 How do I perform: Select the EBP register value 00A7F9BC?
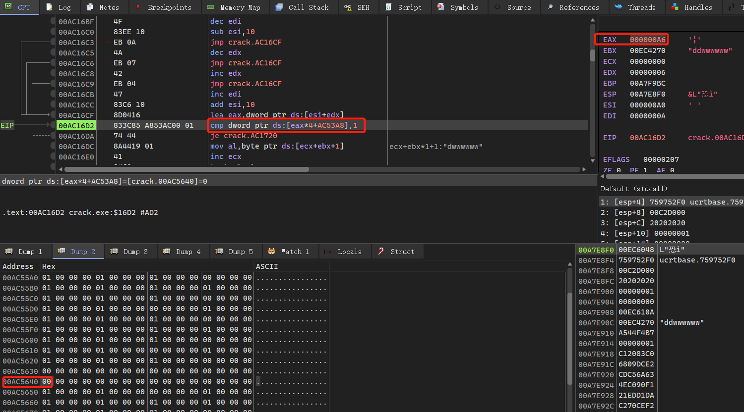pyautogui.click(x=648, y=83)
